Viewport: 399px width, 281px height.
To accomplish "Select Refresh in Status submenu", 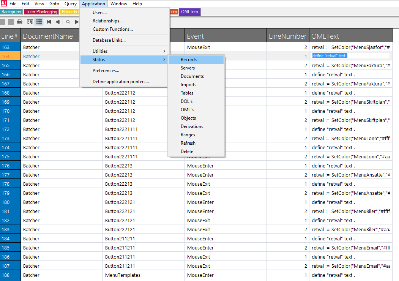I will tap(196, 143).
